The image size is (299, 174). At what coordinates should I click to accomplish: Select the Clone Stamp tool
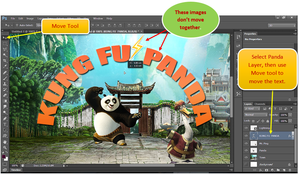point(5,84)
